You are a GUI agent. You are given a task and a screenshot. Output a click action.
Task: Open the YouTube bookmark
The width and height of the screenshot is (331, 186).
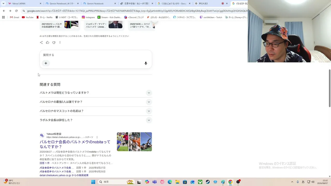tap(28, 17)
